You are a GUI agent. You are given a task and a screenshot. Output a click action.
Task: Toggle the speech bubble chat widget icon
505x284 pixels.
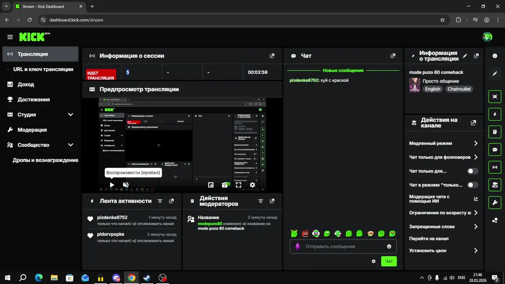pos(495,150)
